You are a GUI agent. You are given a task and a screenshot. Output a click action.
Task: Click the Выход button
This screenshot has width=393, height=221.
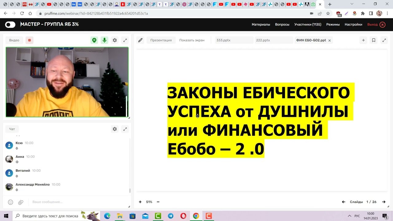pyautogui.click(x=372, y=24)
